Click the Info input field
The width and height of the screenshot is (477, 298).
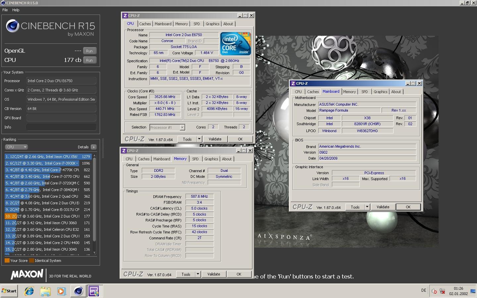(x=61, y=127)
